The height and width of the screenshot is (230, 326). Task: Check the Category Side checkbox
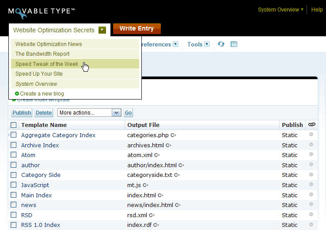pyautogui.click(x=14, y=175)
